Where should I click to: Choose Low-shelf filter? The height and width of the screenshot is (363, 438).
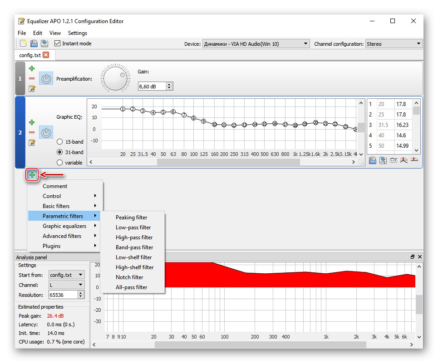coord(133,257)
